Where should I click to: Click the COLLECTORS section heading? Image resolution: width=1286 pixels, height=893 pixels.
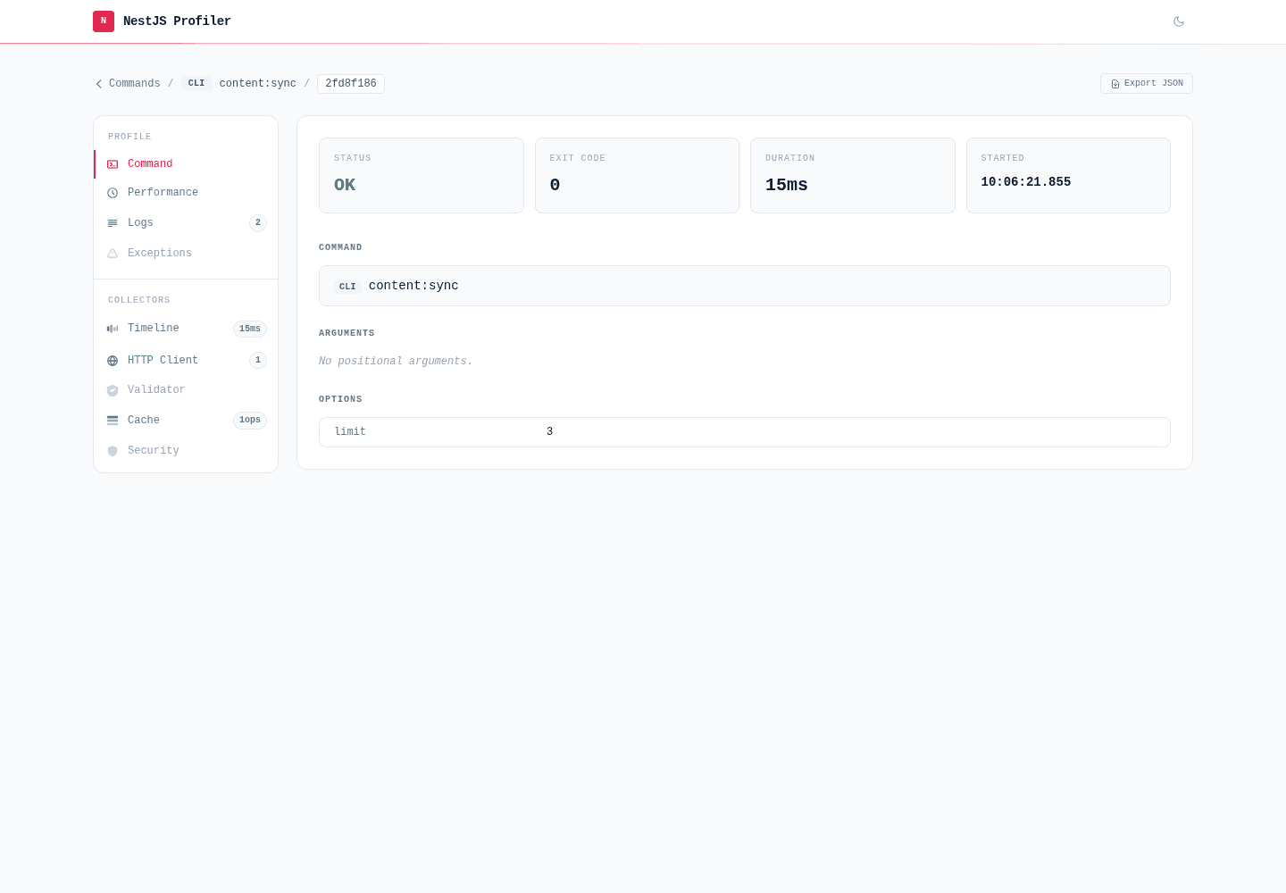(139, 301)
